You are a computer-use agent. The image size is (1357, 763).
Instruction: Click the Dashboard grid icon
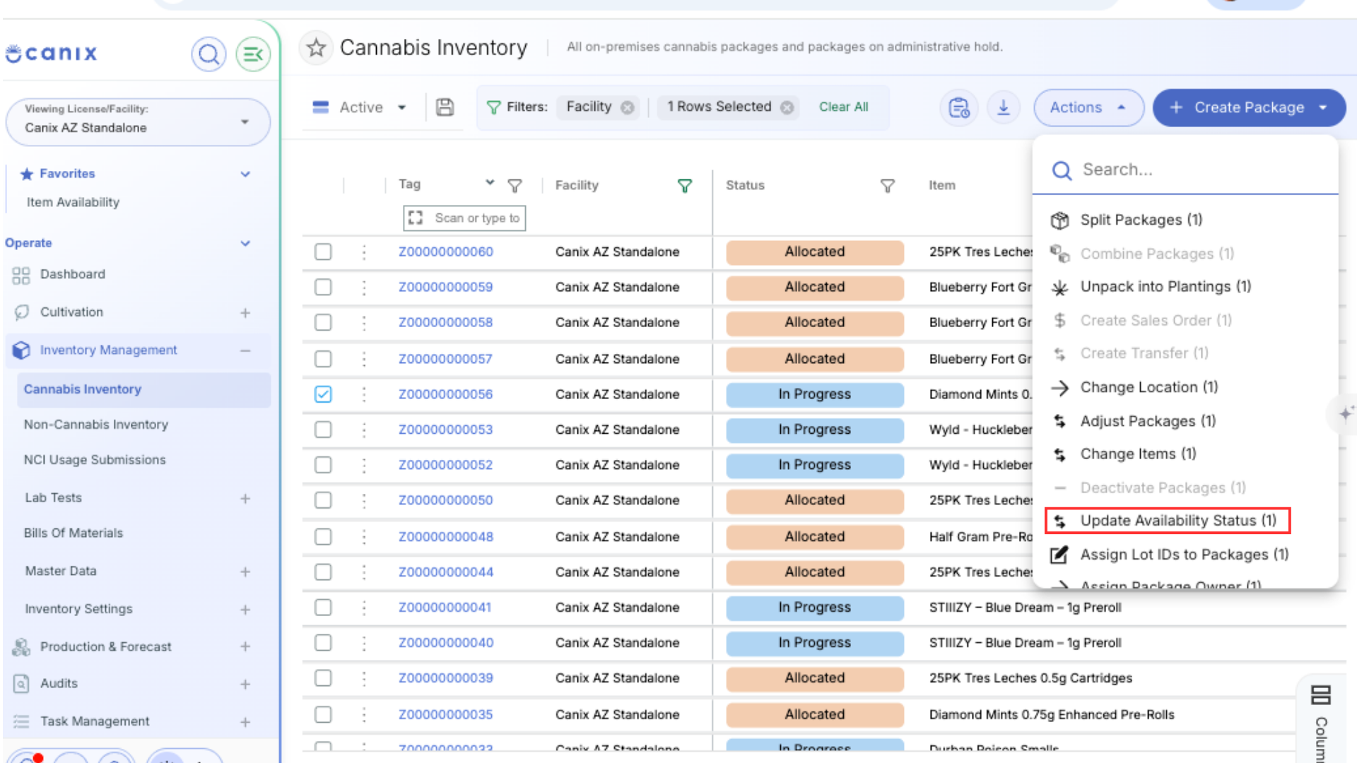pos(21,275)
